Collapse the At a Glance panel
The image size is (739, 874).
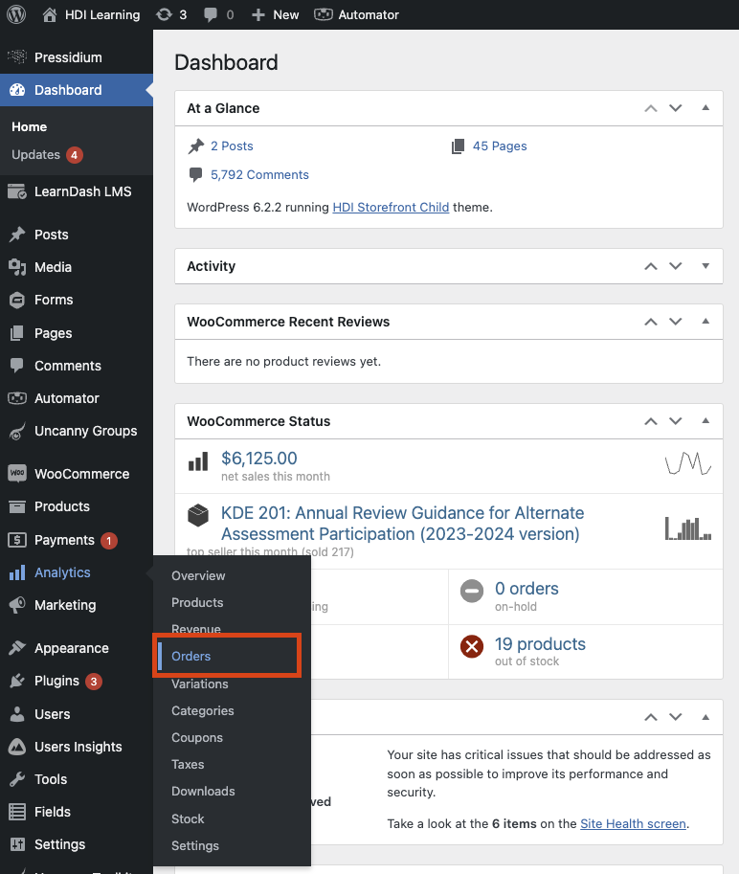(x=705, y=108)
